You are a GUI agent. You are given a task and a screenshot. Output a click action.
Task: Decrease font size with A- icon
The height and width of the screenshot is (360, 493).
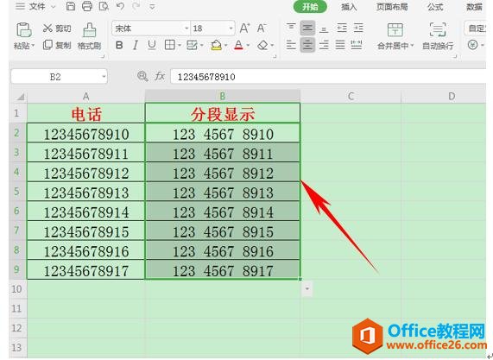[262, 28]
